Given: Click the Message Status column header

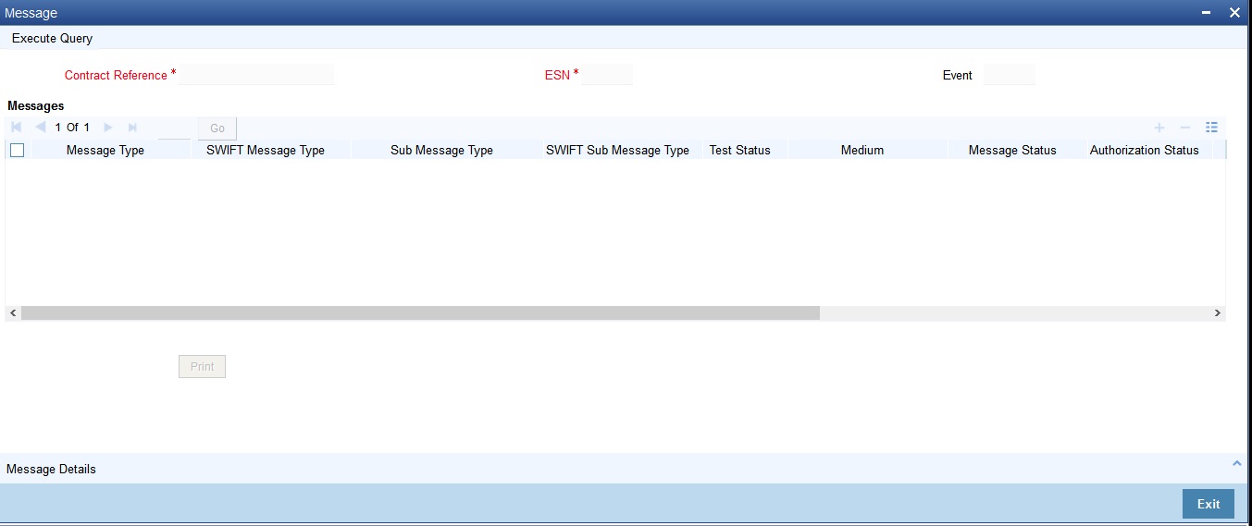Looking at the screenshot, I should pyautogui.click(x=1012, y=150).
